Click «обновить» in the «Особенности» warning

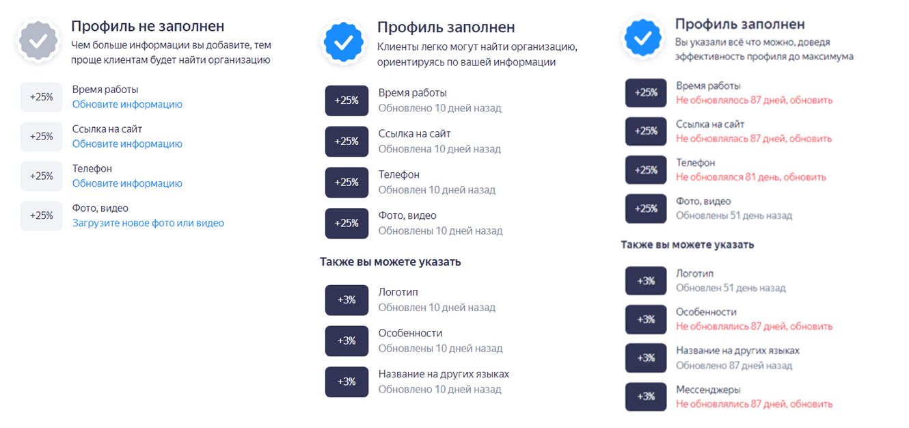(x=815, y=326)
